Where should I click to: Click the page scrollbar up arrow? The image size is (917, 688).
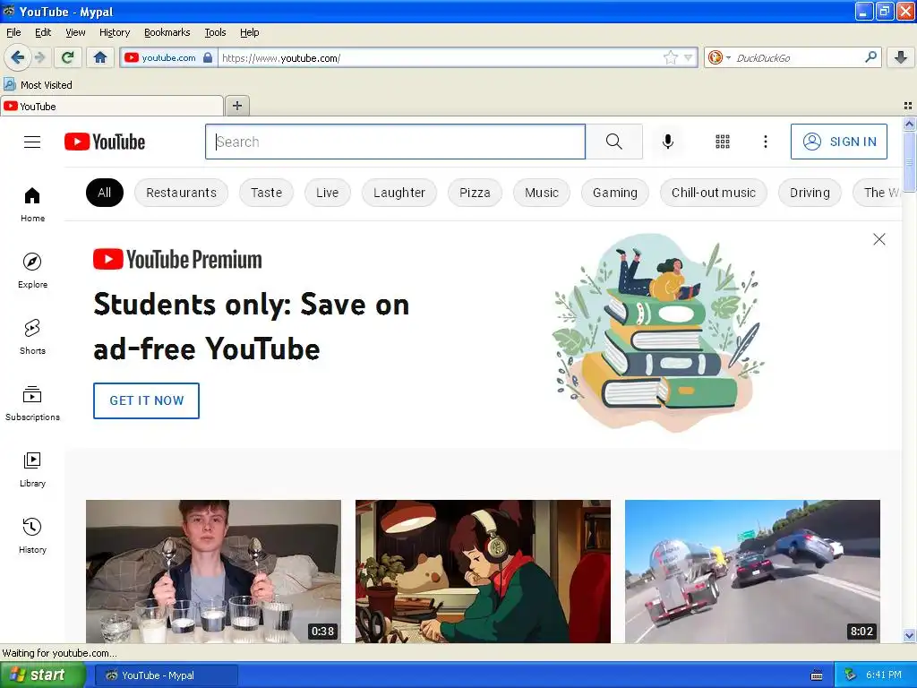click(x=909, y=124)
